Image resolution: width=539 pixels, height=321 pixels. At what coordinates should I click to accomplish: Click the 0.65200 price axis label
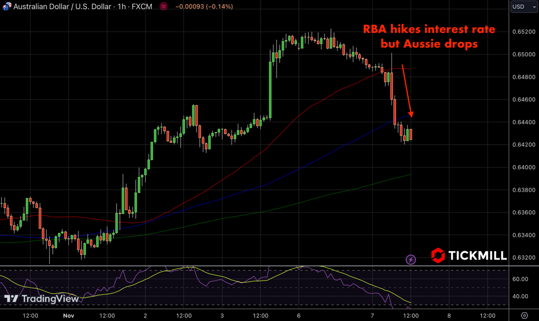[524, 32]
